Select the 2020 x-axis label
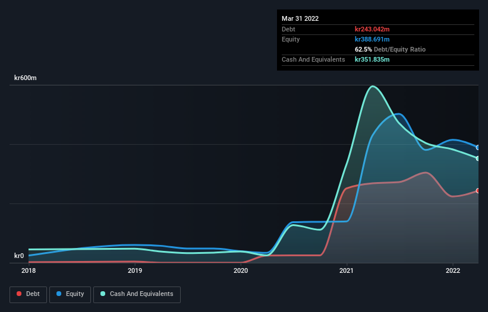Screen dimensions: 488x312 coord(241,270)
